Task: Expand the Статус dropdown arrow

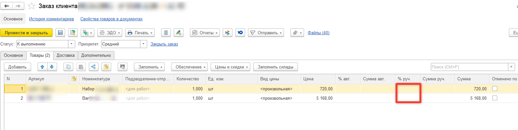Action: (x=72, y=44)
